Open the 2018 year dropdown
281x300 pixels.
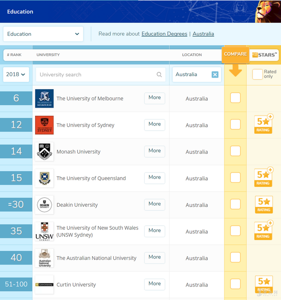pos(16,74)
